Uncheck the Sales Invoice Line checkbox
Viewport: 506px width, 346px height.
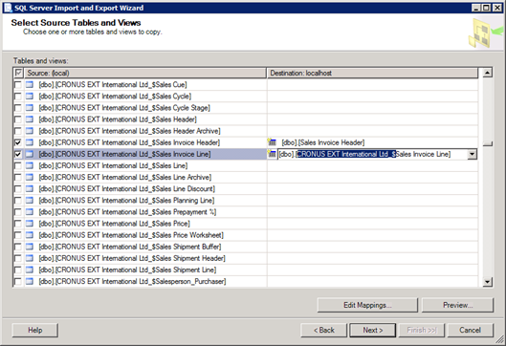18,154
